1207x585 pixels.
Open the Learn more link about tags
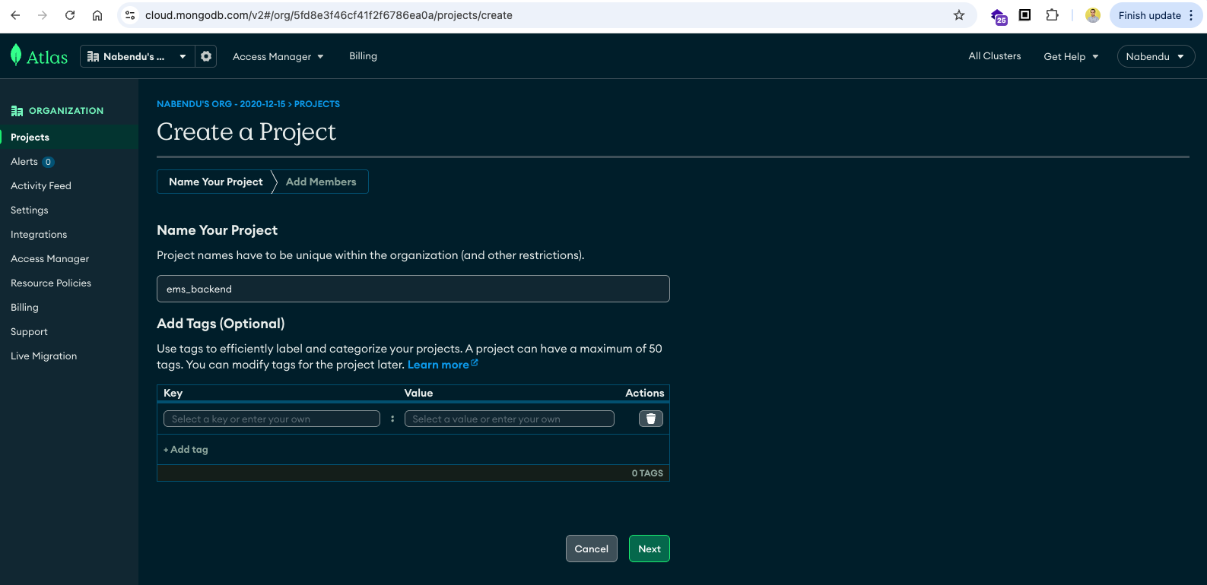[x=443, y=365]
